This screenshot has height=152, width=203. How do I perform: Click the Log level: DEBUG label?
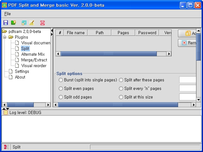coord(25,112)
